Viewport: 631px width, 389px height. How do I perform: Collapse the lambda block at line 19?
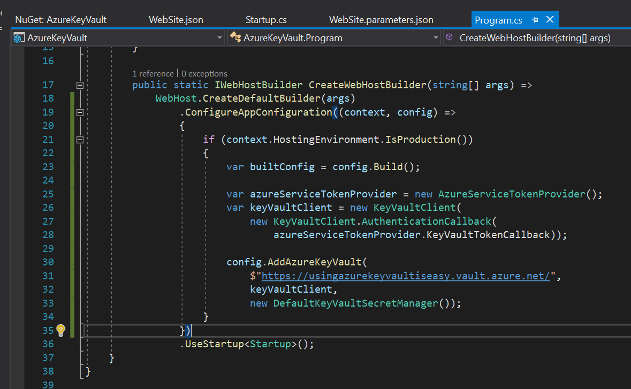pos(80,113)
